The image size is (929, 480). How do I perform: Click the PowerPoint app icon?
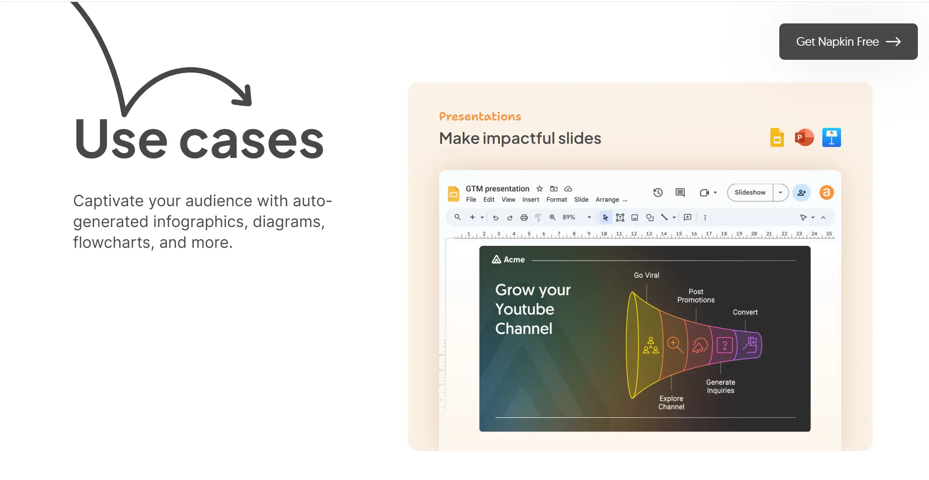[804, 138]
